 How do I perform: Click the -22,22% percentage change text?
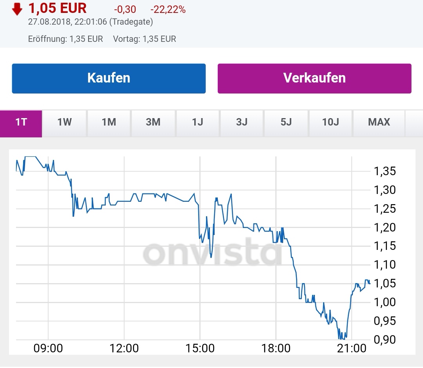(167, 9)
